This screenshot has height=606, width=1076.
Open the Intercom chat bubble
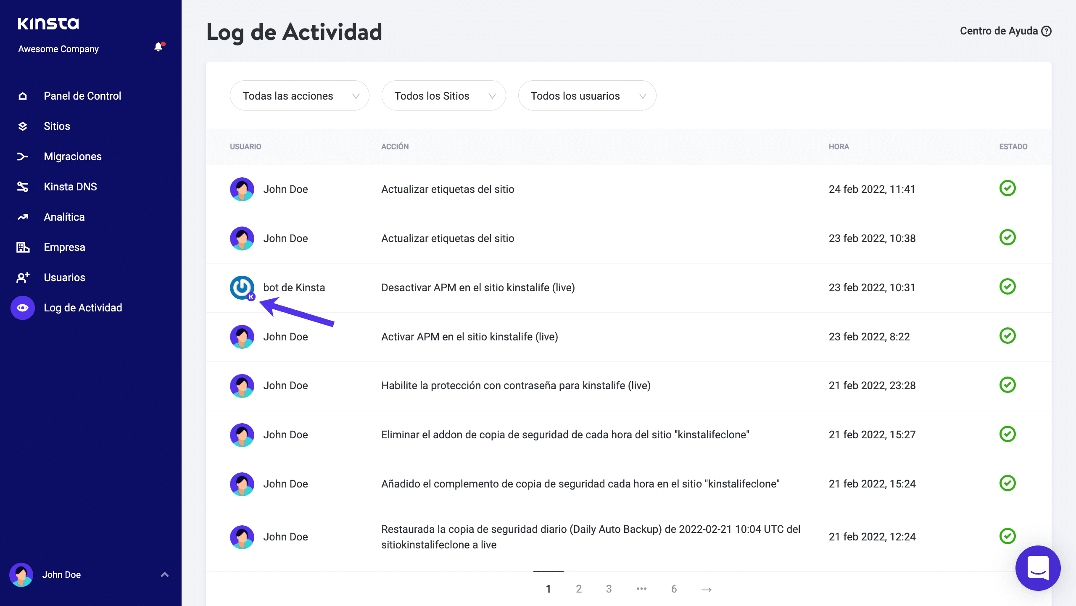(x=1038, y=568)
